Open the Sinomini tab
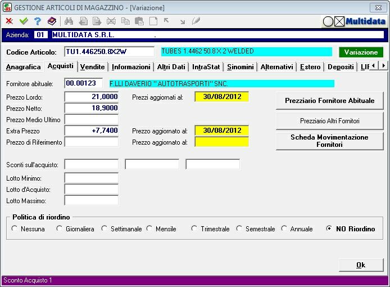This screenshot has width=390, height=287. point(241,67)
